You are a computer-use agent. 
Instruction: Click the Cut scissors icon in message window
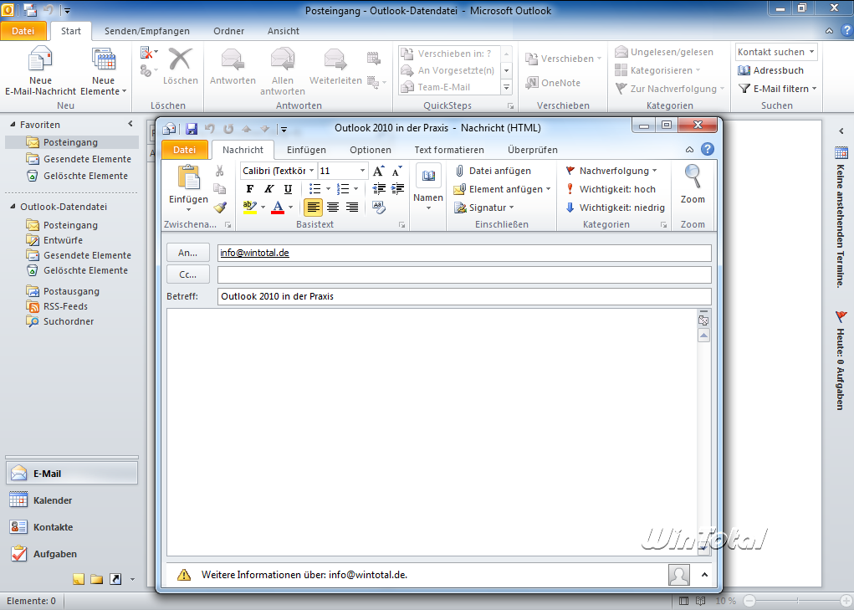point(219,171)
